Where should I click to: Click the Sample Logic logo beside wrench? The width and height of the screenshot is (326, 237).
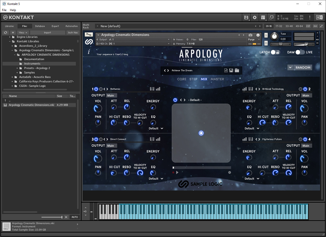[89, 42]
